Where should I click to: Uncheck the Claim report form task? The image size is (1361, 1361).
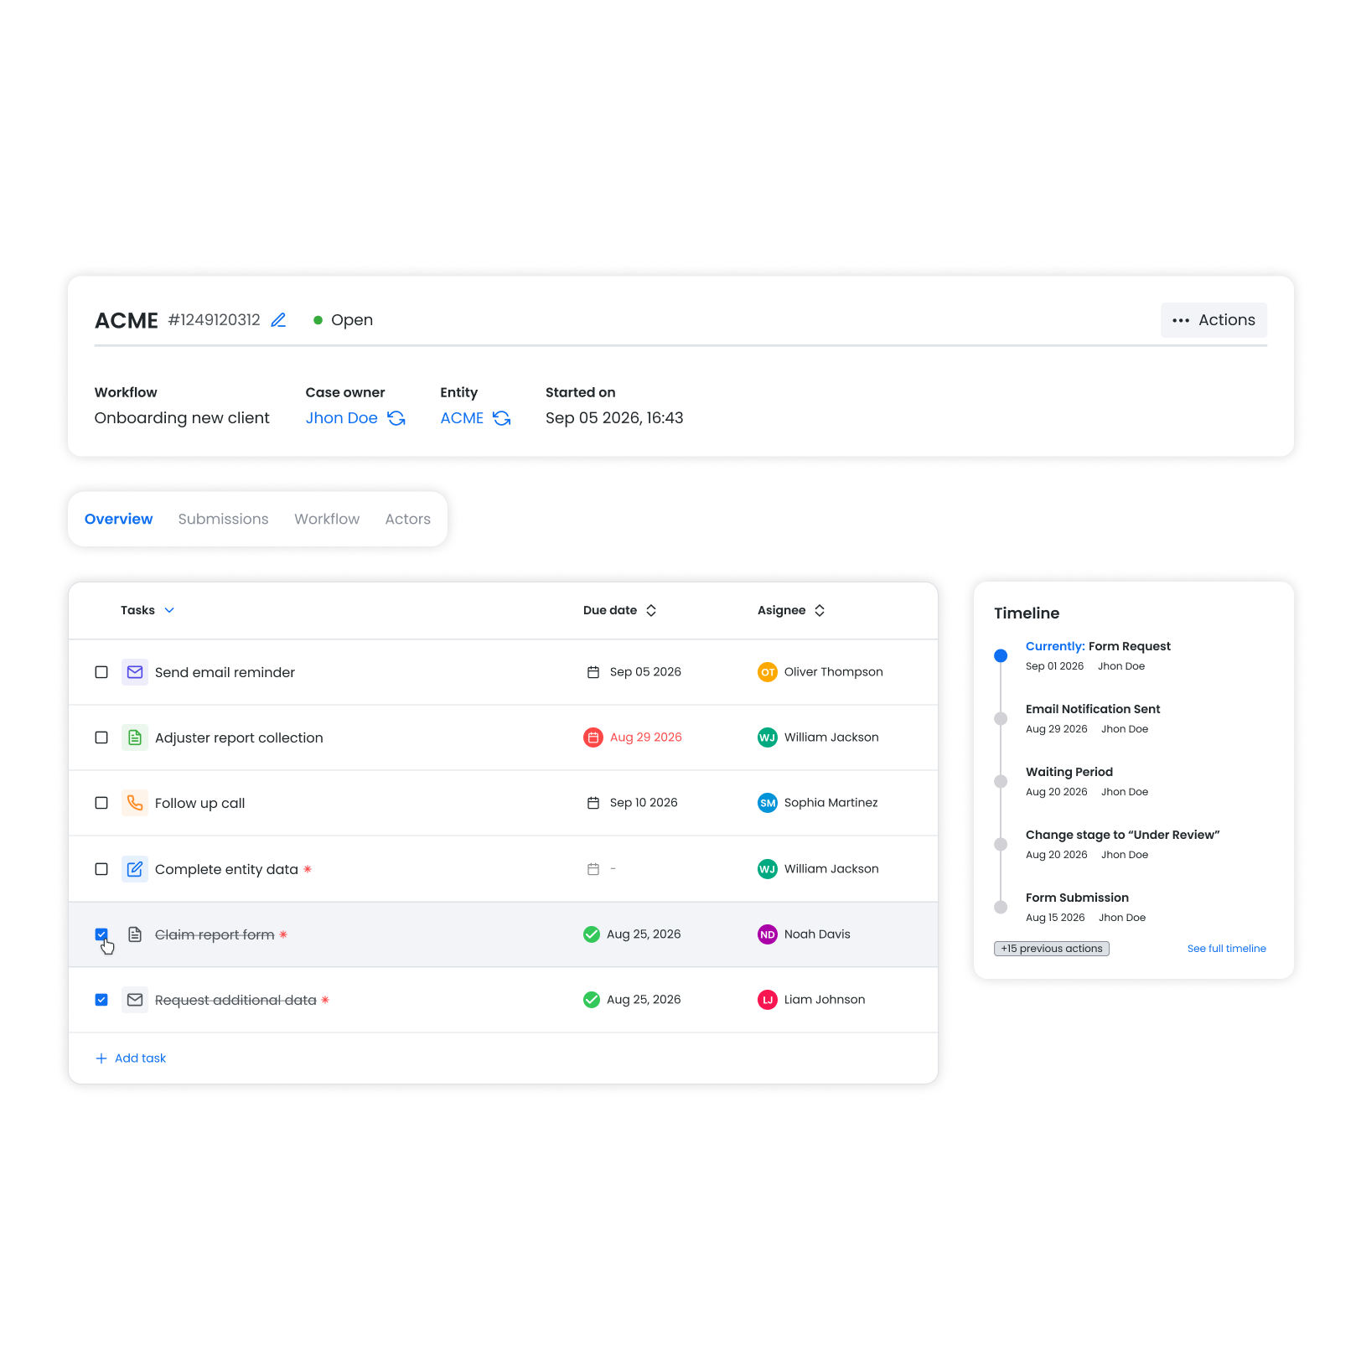(101, 934)
